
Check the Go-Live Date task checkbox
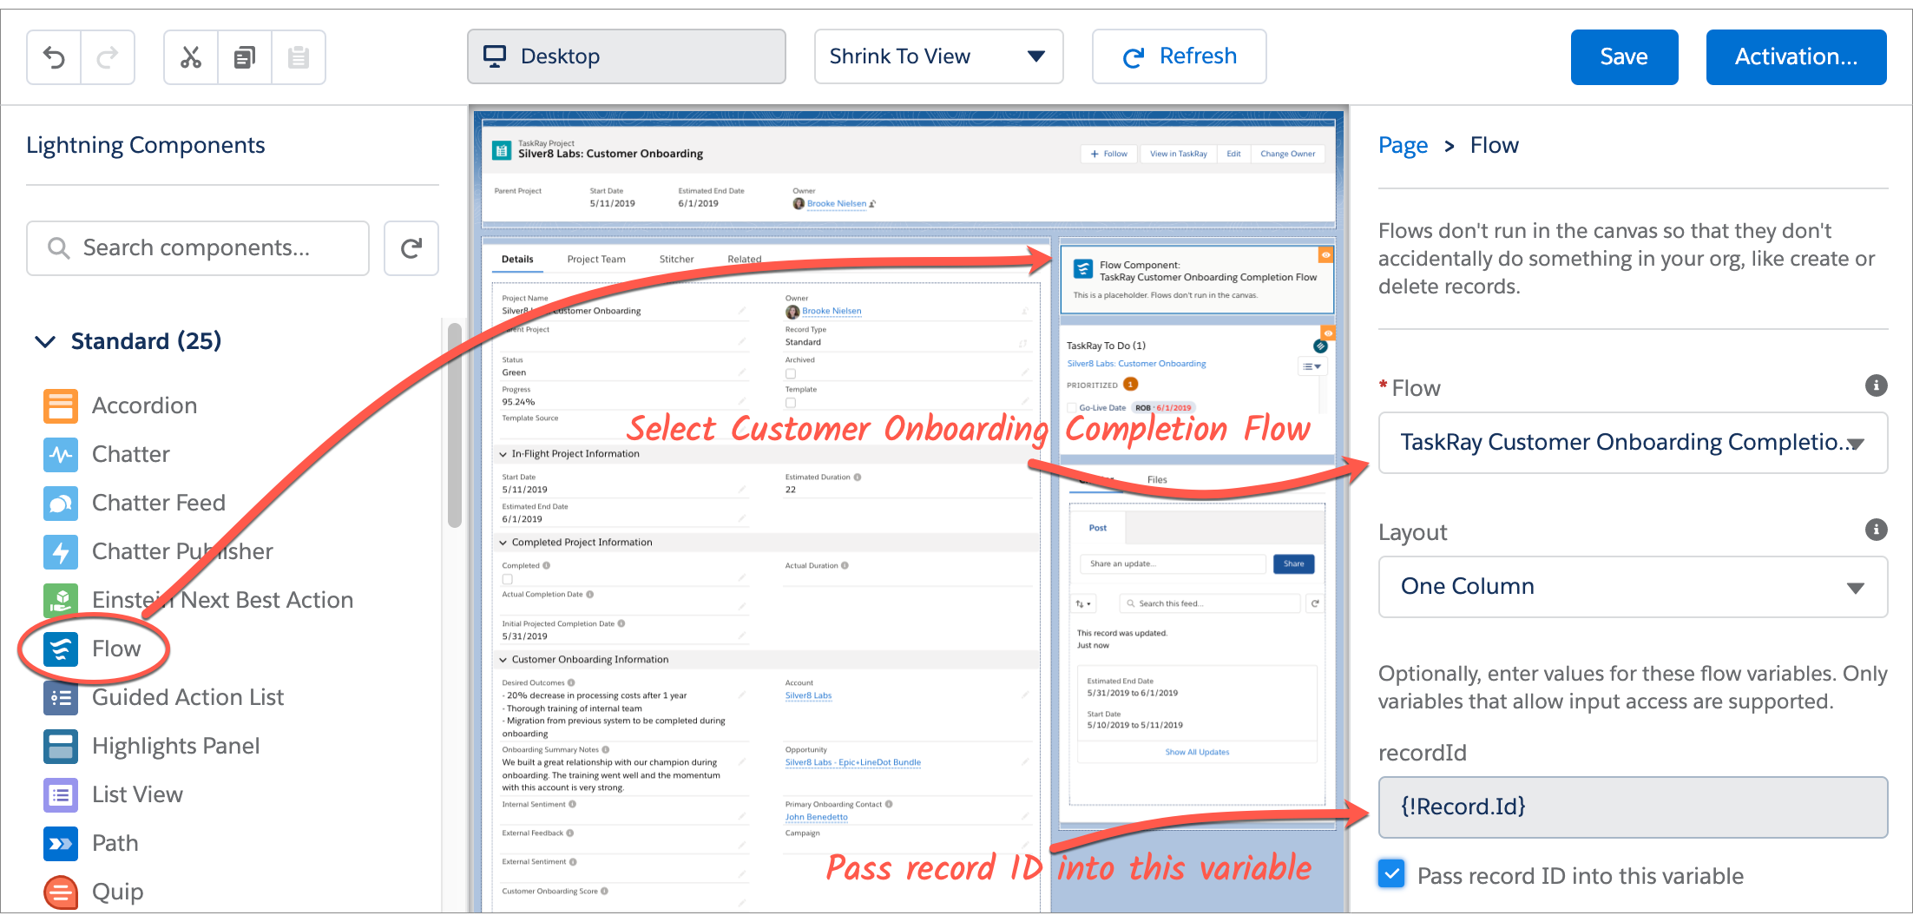click(x=1072, y=408)
